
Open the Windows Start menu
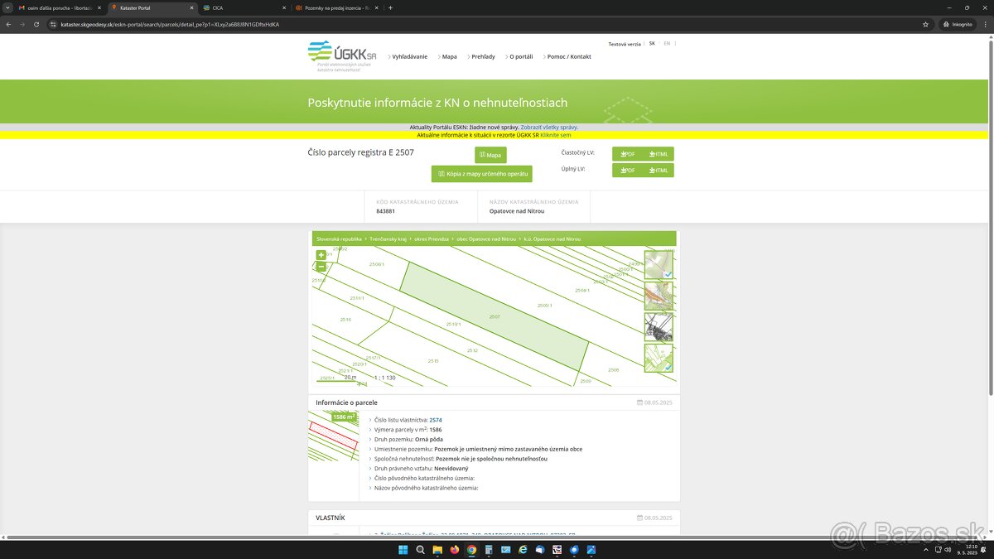[x=403, y=550]
